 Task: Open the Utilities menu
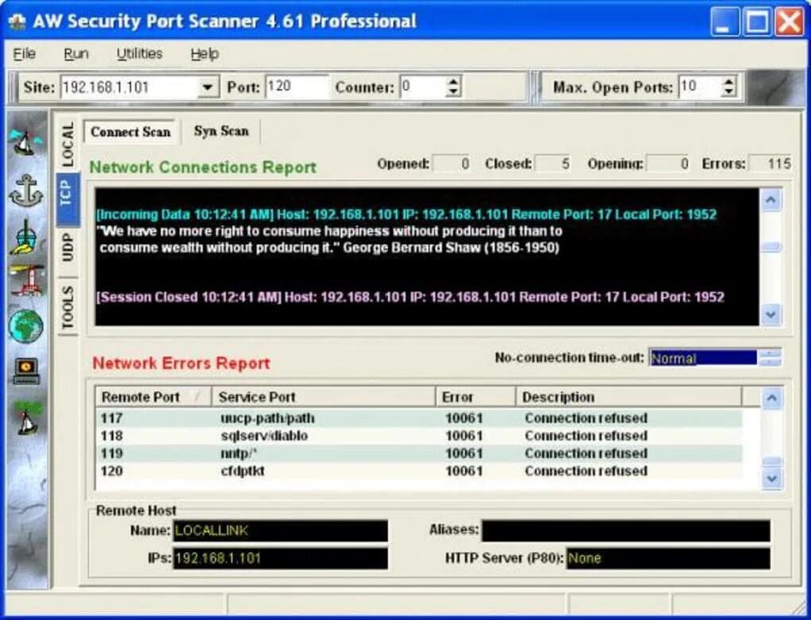pos(139,54)
